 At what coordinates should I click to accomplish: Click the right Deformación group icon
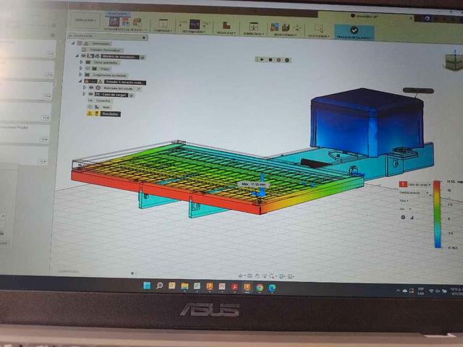click(205, 24)
